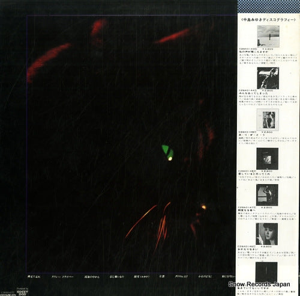Screen dimensions: 300x296
Task: Click the 中島みゆきディスコグラフィー heading
Action: (268, 20)
